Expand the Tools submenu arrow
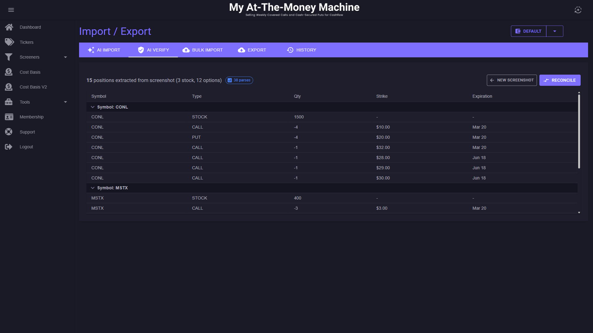The width and height of the screenshot is (593, 333). click(65, 102)
